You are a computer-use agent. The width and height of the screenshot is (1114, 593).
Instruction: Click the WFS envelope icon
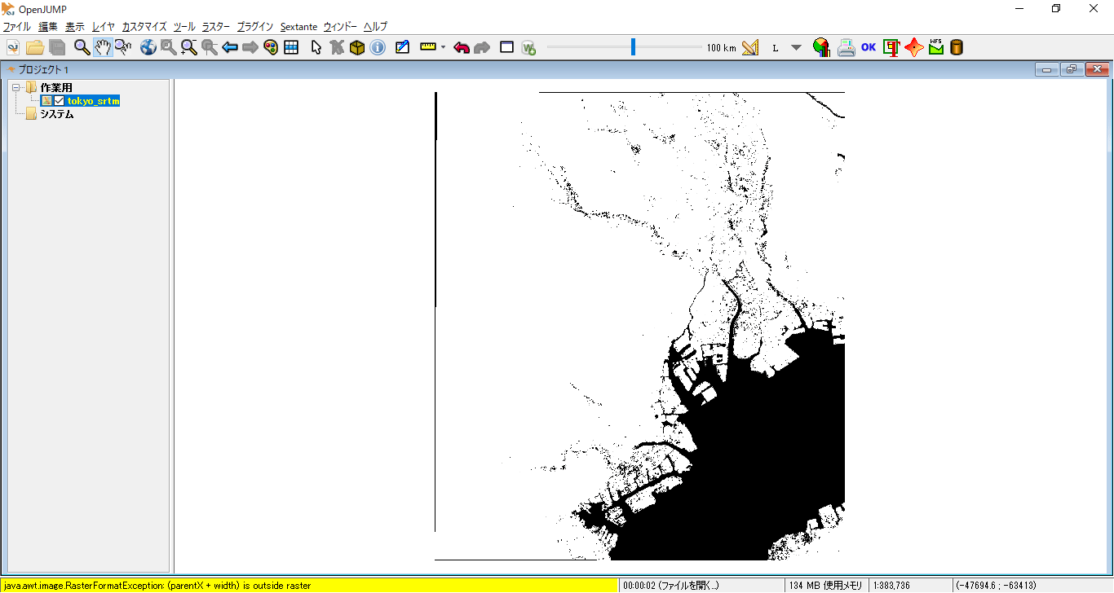click(x=936, y=47)
